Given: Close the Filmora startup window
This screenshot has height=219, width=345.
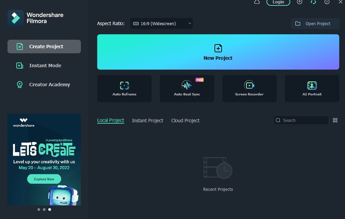Looking at the screenshot, I should pos(340,2).
